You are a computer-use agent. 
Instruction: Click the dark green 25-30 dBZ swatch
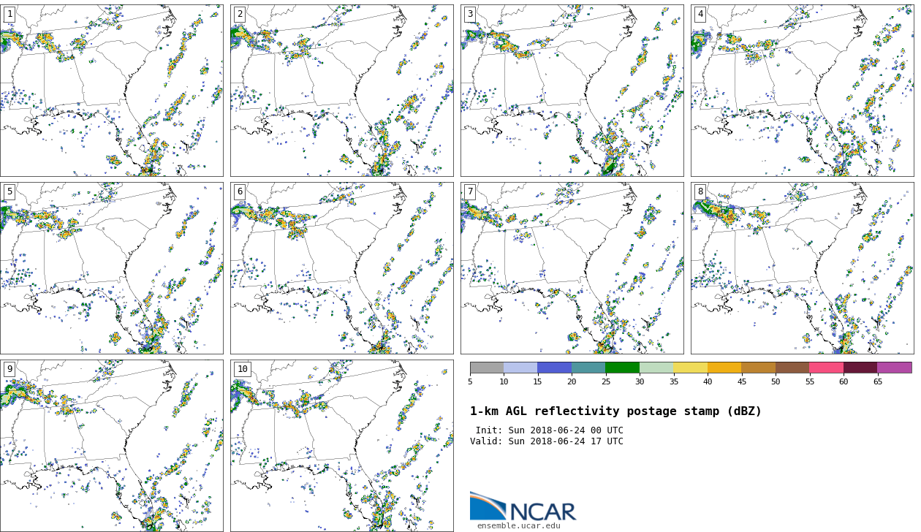622,368
